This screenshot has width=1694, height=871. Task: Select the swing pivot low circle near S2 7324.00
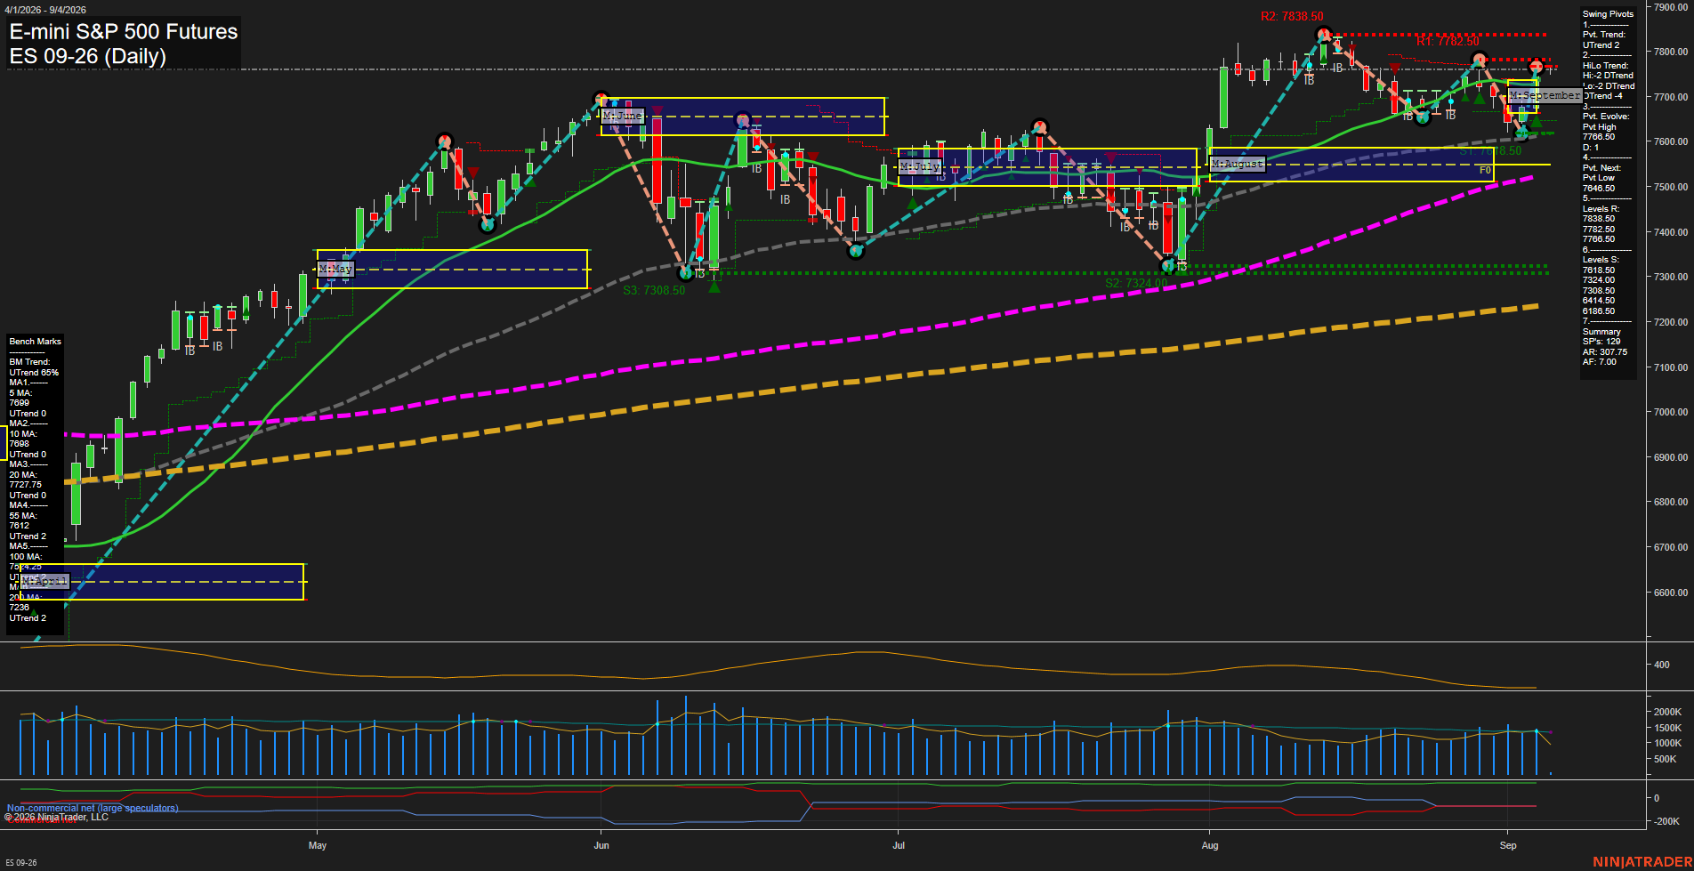pos(1169,264)
